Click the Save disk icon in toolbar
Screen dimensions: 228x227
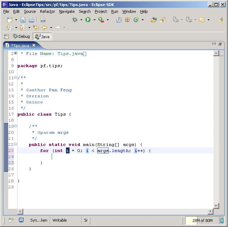[x=23, y=20]
